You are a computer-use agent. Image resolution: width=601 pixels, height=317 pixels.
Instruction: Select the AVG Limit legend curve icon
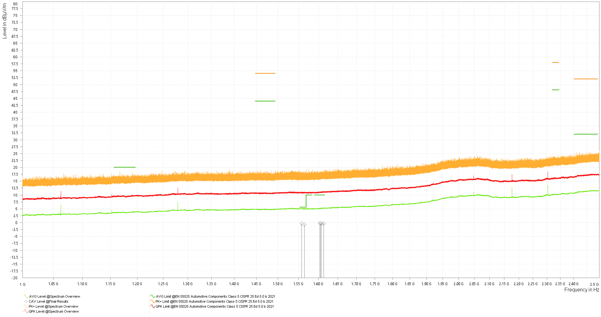pyautogui.click(x=152, y=296)
